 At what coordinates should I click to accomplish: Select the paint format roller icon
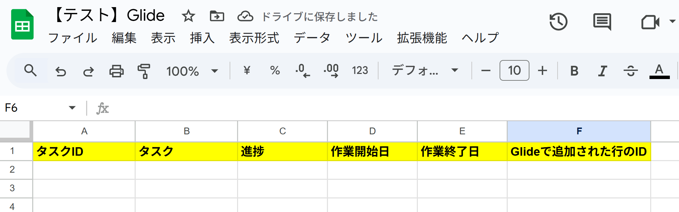(144, 71)
